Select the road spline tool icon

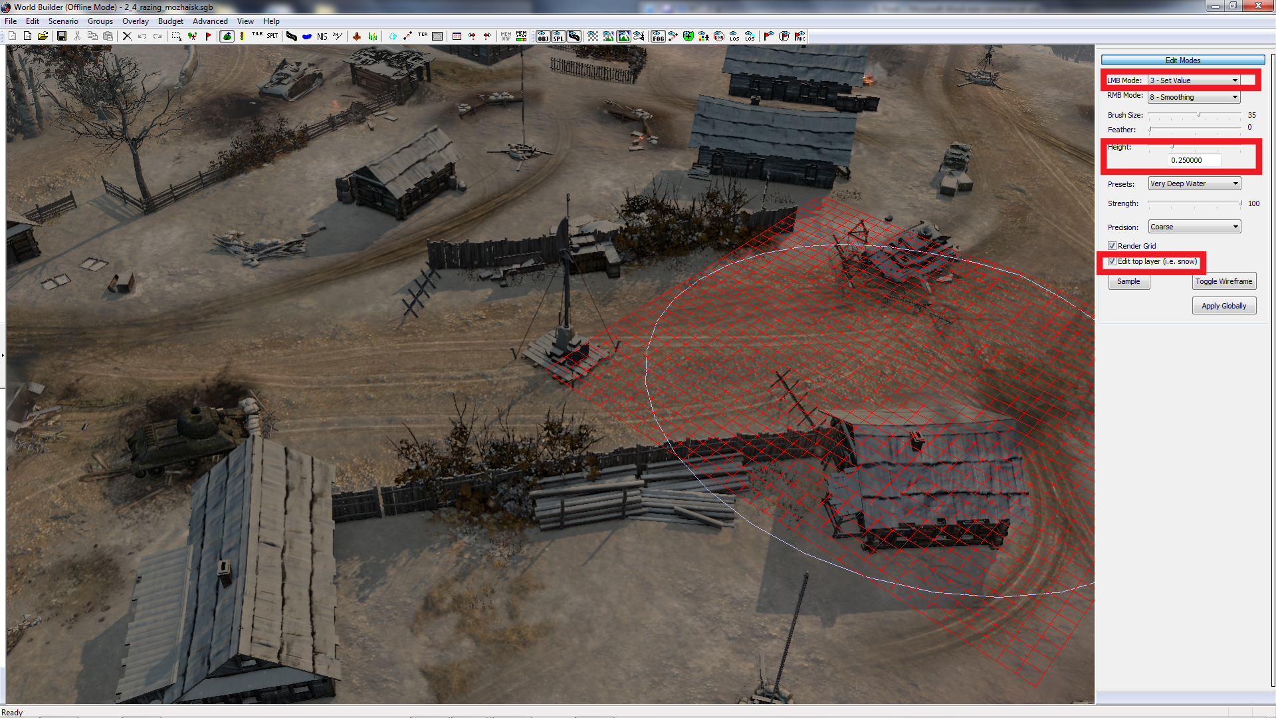[x=291, y=36]
